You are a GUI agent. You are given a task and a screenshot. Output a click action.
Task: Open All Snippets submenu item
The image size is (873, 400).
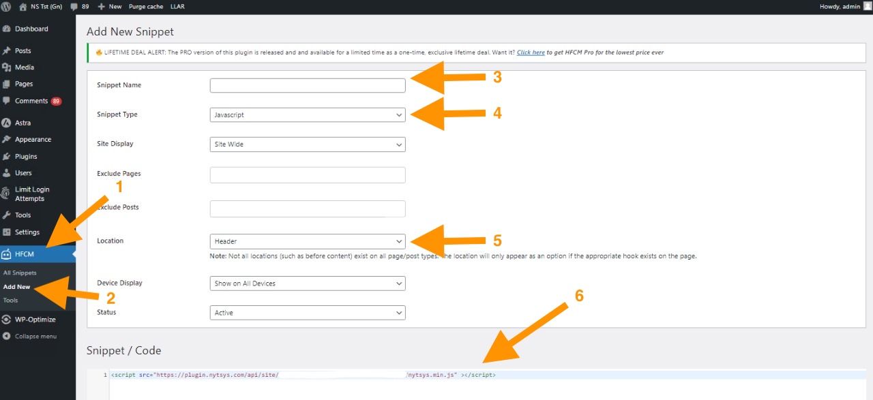point(20,273)
